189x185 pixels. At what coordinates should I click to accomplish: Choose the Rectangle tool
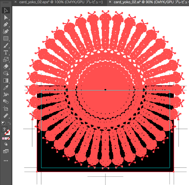tap(6, 38)
